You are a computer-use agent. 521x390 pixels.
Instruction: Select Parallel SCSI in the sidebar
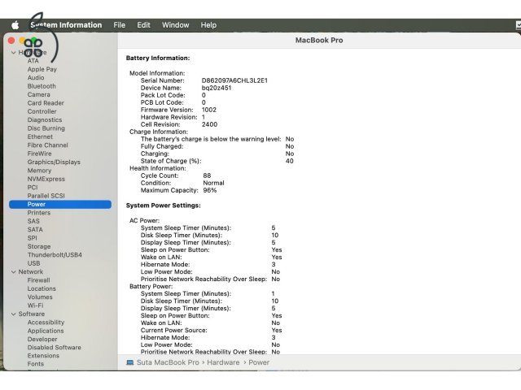point(46,196)
